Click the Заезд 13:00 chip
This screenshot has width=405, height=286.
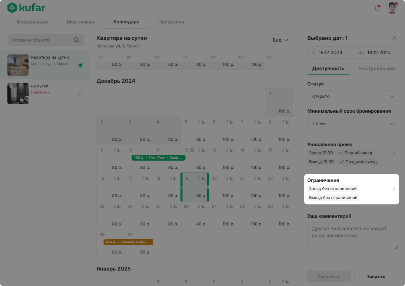[321, 153]
